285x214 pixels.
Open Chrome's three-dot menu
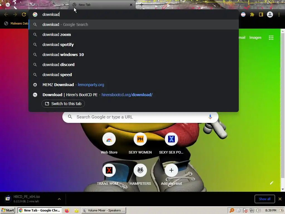(x=279, y=14)
